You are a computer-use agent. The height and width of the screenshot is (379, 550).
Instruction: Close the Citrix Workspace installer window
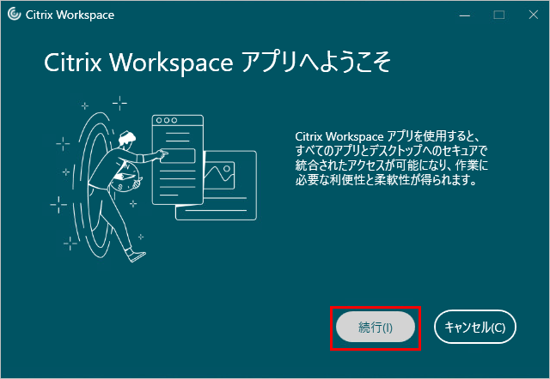click(529, 15)
